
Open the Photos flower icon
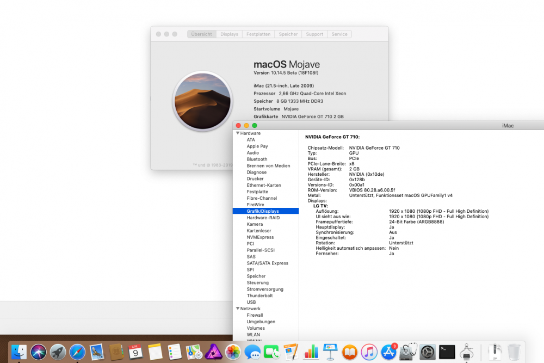tap(233, 352)
